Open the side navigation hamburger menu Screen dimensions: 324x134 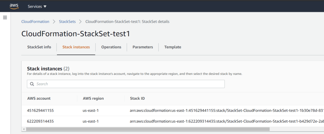5,18
